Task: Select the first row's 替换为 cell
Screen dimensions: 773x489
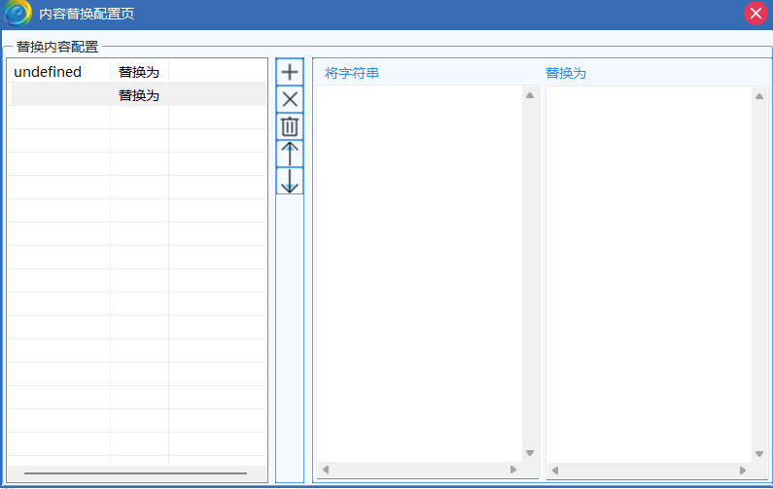Action: (139, 72)
